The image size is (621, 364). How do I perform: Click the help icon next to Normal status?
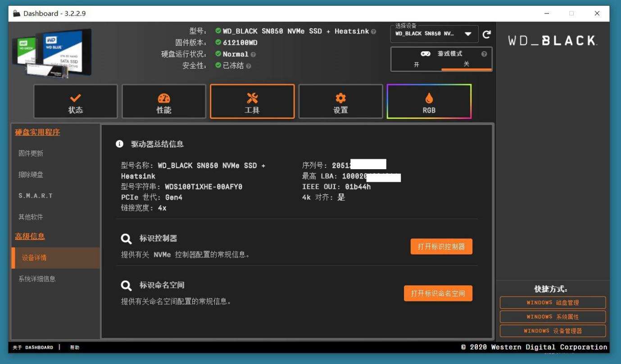[253, 54]
